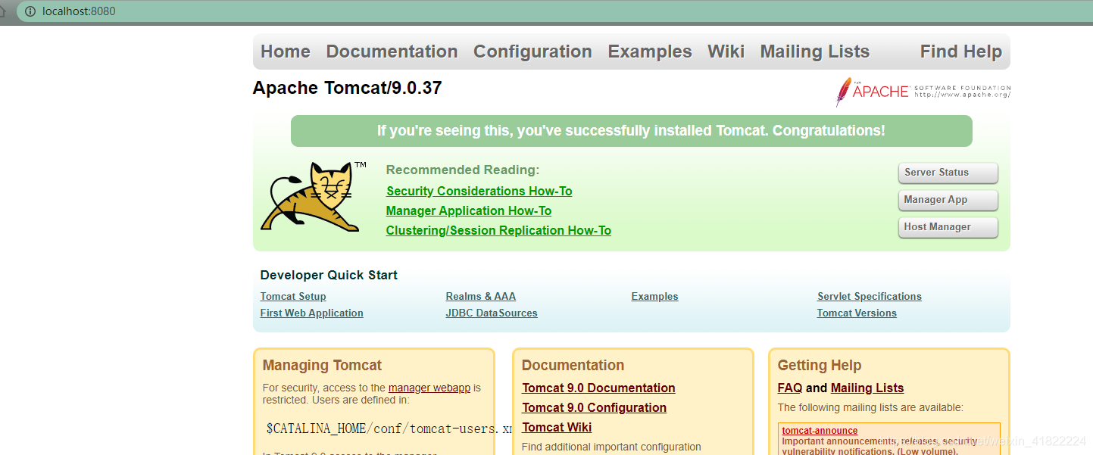The width and height of the screenshot is (1093, 455).
Task: Click the Developer Quick Start heading
Action: point(329,275)
